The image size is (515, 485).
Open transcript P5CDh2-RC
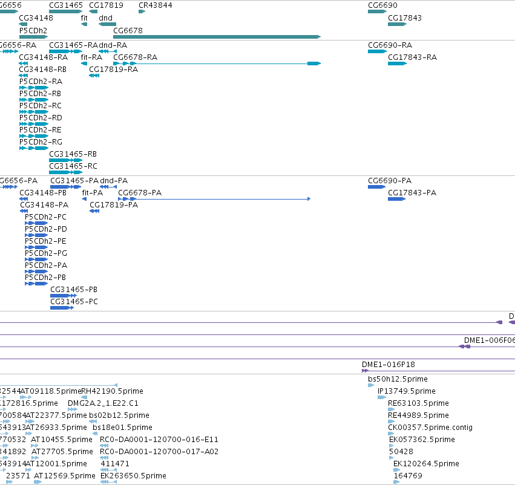tap(41, 106)
